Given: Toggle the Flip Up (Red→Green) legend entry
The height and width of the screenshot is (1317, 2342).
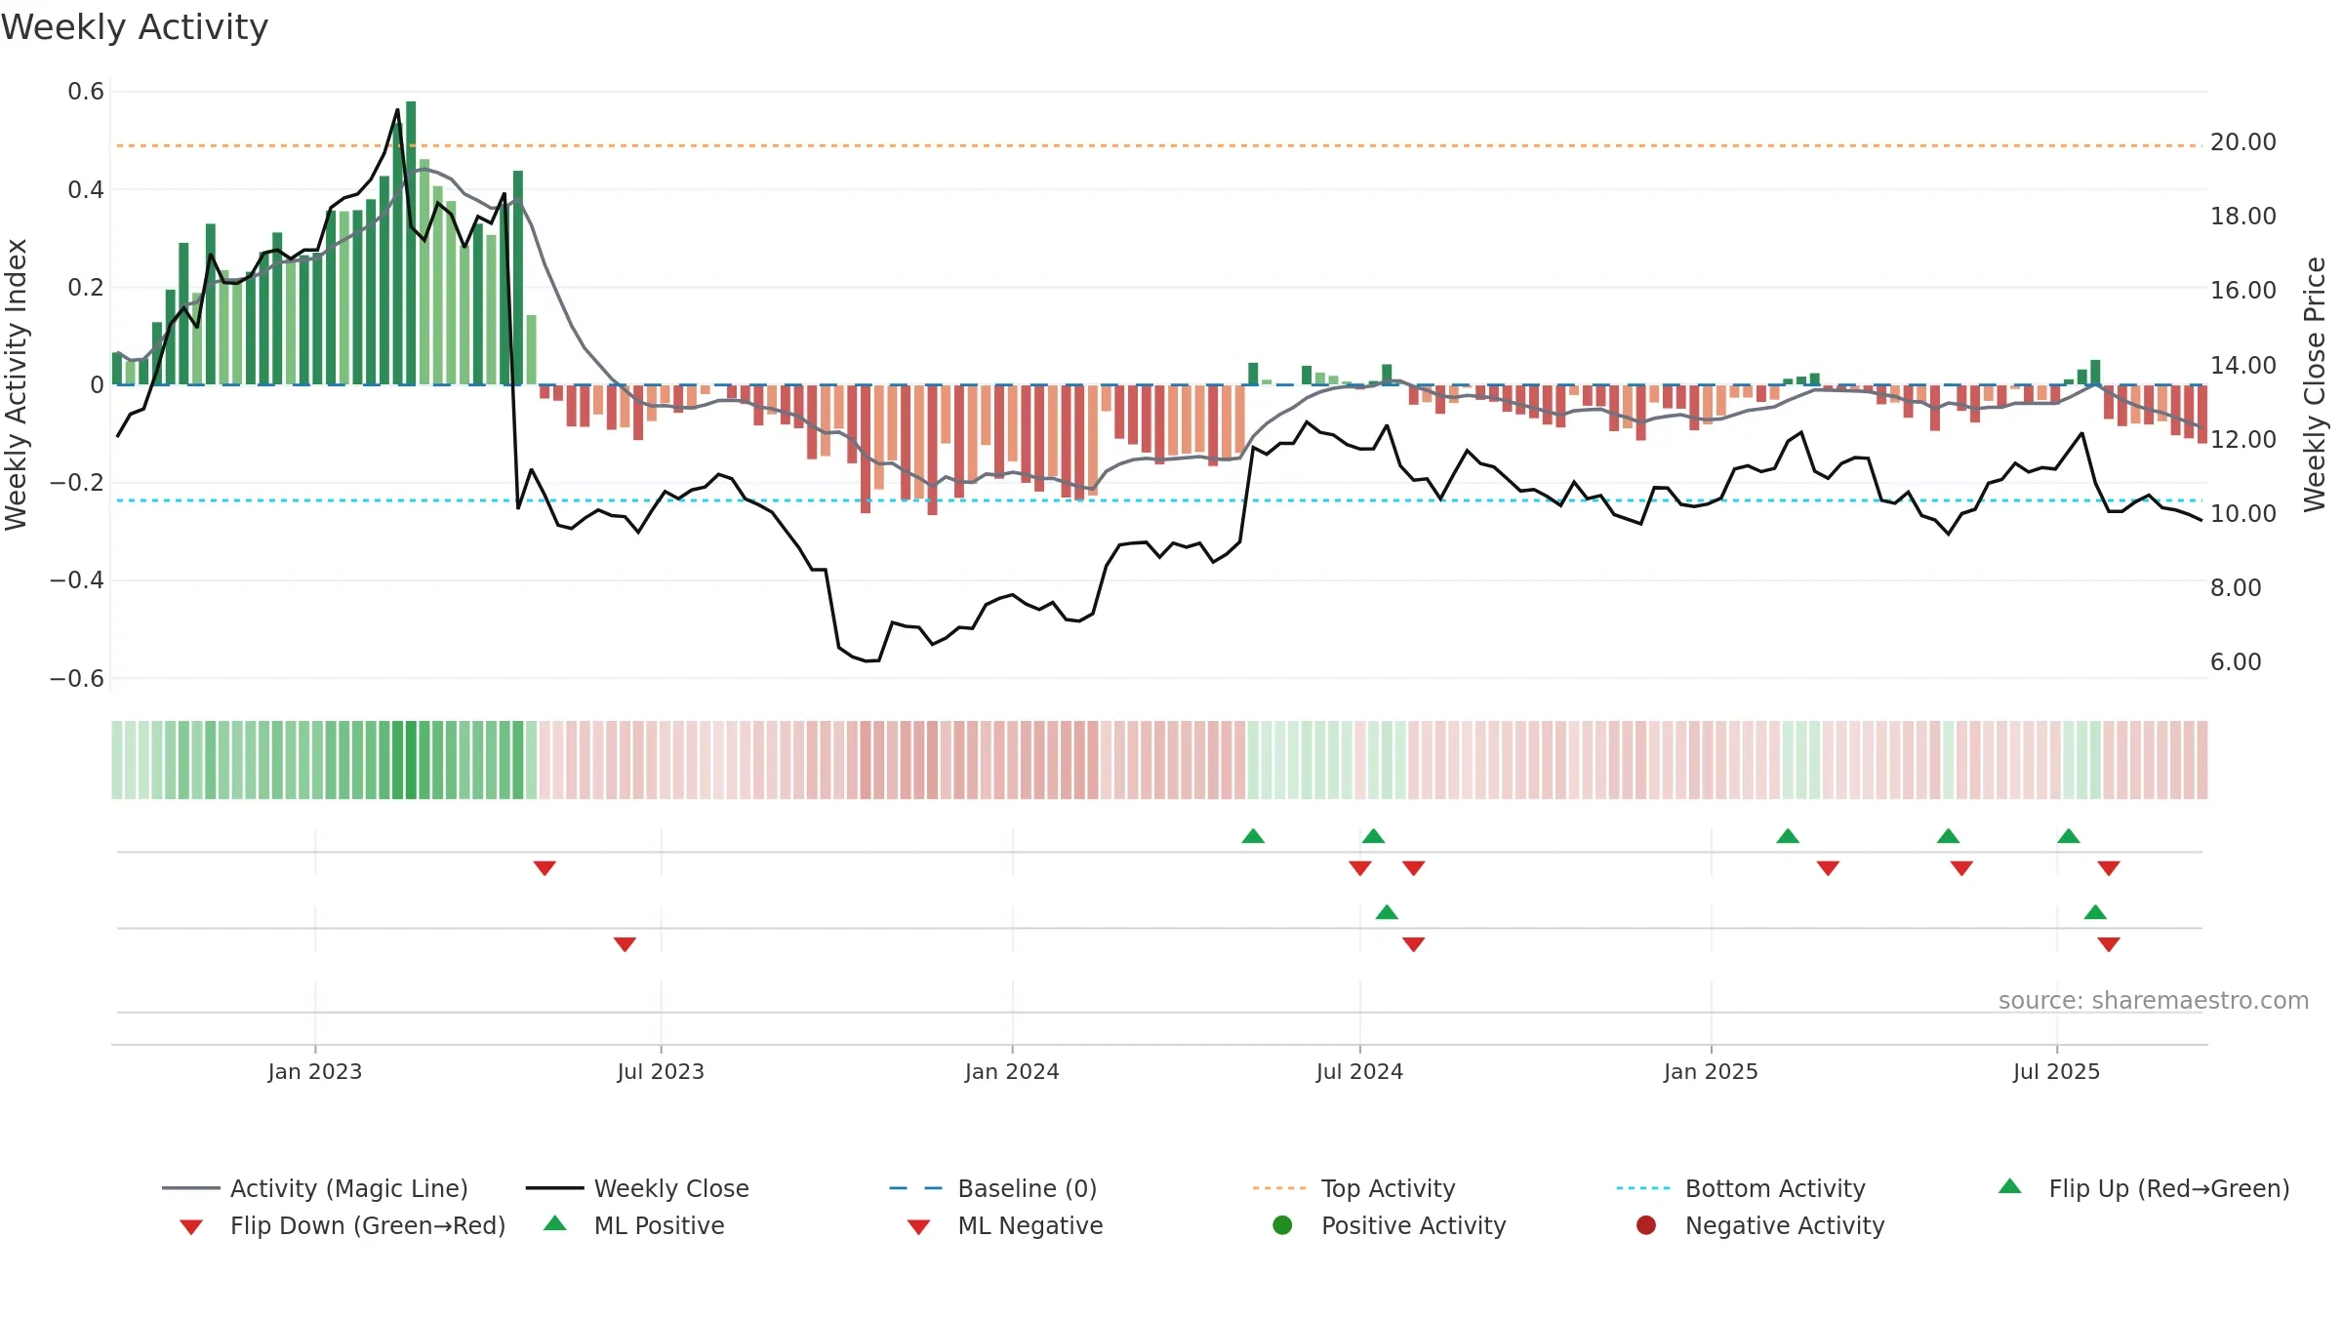Looking at the screenshot, I should tap(2143, 1188).
